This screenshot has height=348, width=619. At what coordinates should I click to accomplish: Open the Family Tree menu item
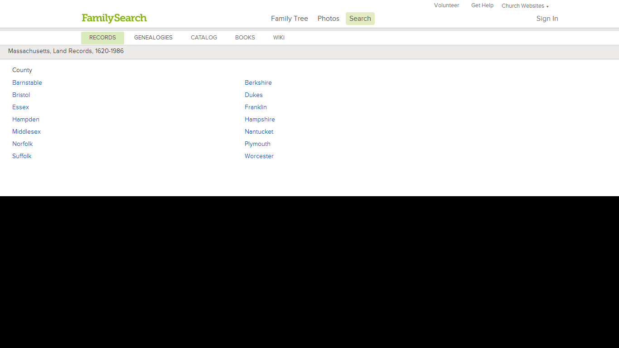290,19
